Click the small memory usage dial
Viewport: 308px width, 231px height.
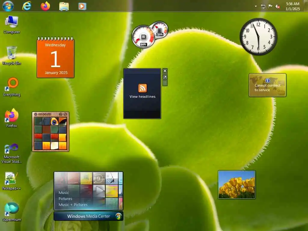(159, 30)
